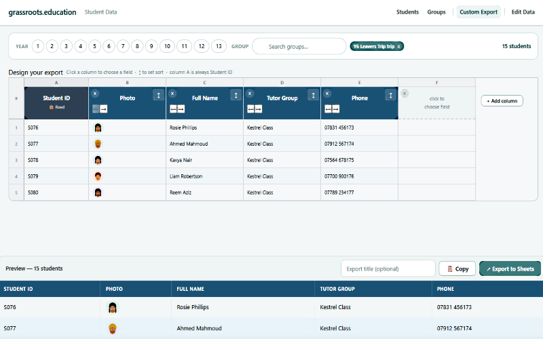Set sort on the Phone column

click(390, 95)
